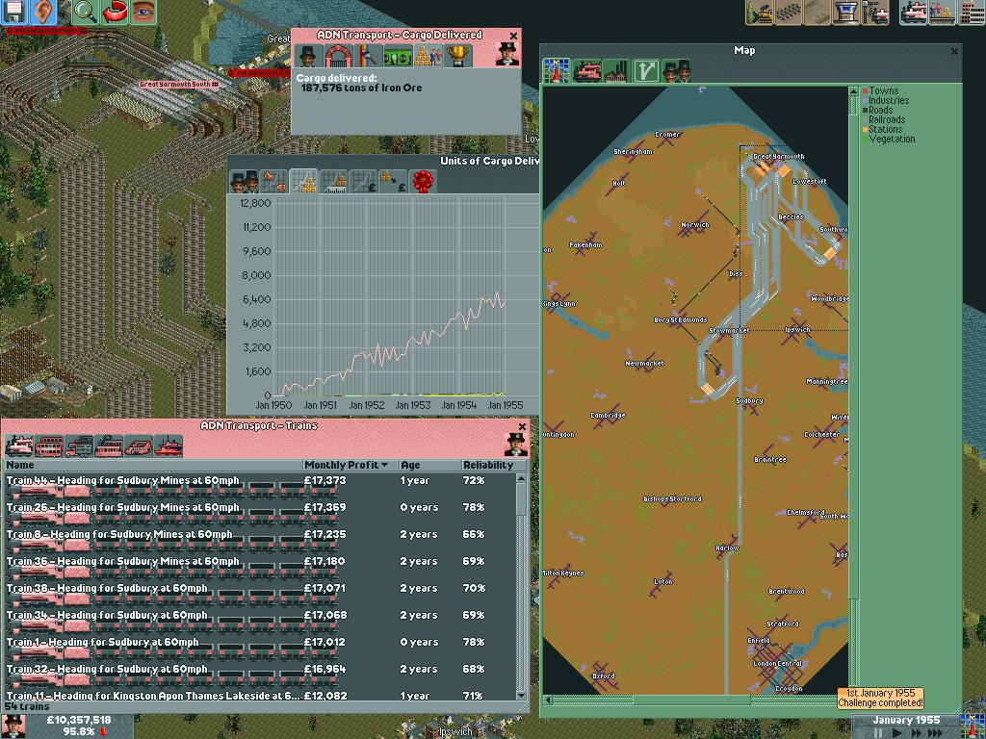Select Train 36 in the trains list

260,567
